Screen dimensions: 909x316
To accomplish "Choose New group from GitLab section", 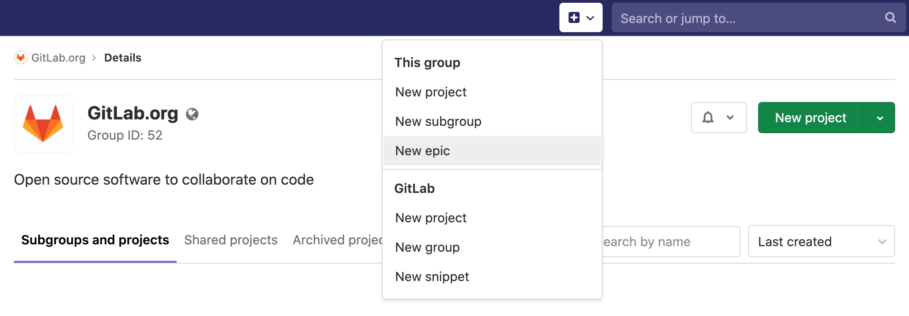I will point(427,247).
